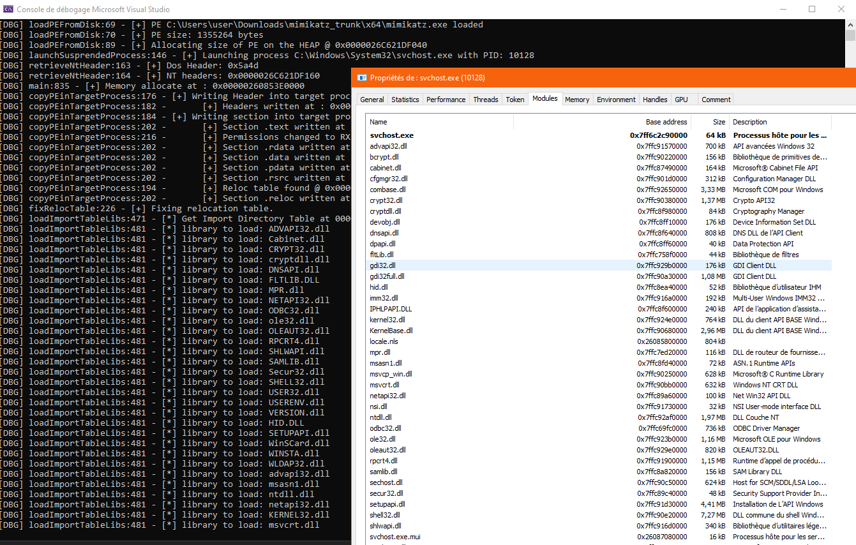This screenshot has width=856, height=545.
Task: Select the fltLib.dll module row
Action: (599, 255)
